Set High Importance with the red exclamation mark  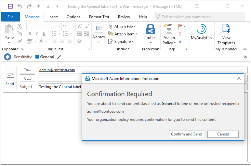point(180,34)
